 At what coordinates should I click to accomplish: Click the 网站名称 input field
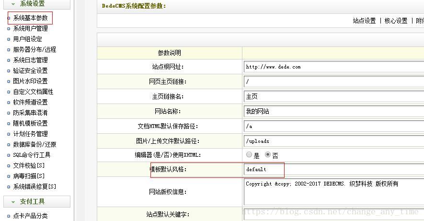coord(333,111)
